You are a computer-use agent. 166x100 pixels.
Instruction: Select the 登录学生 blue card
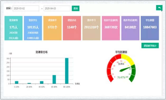(33, 28)
